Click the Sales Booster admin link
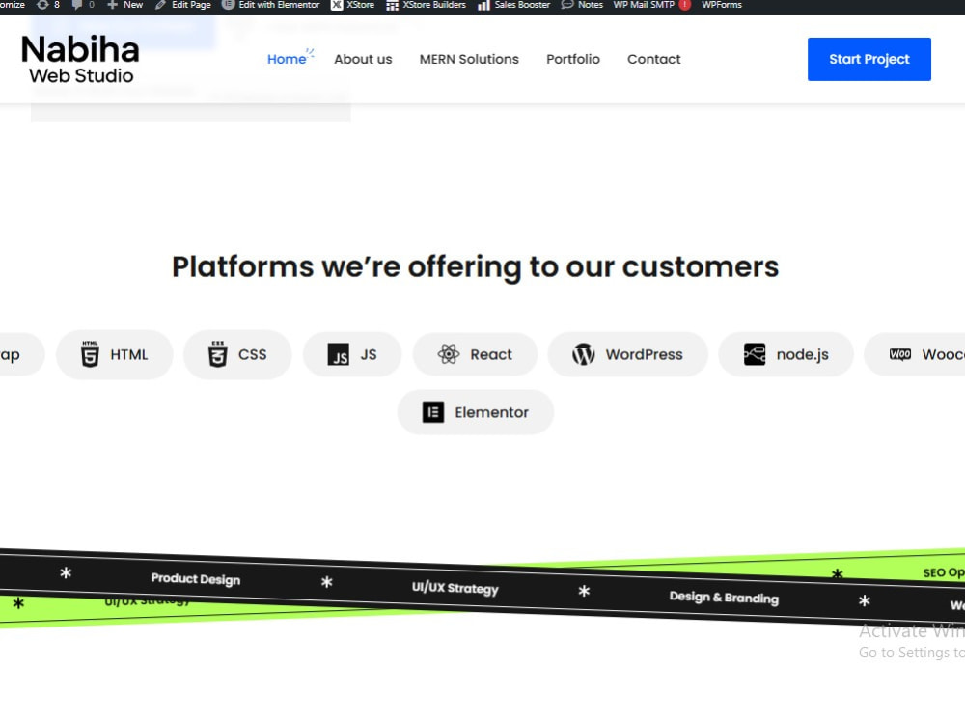Screen dimensions: 965x724 point(522,5)
